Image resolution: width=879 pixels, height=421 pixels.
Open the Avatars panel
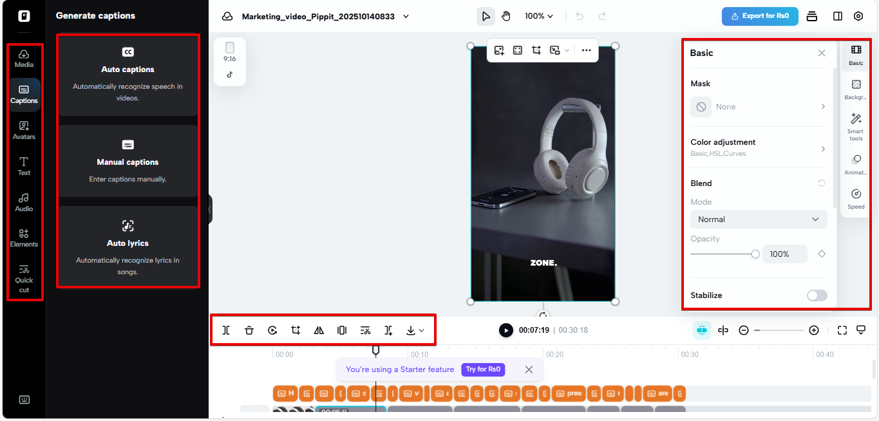click(24, 131)
